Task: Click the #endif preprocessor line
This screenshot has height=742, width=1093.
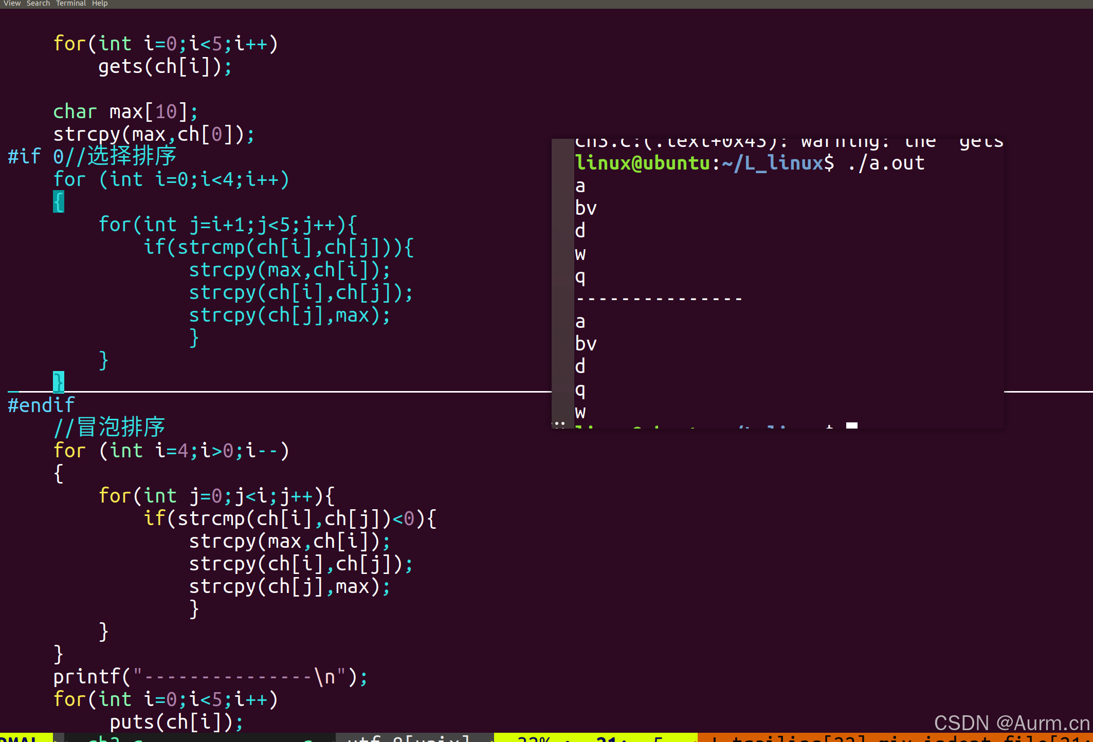Action: tap(41, 405)
